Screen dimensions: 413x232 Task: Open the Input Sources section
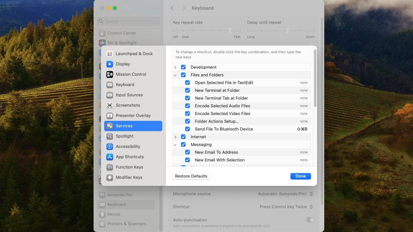129,95
